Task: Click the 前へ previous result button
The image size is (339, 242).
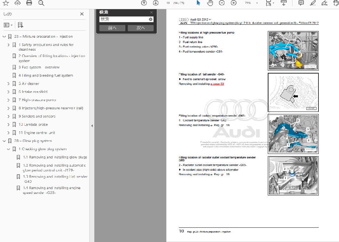Action: [x=112, y=28]
